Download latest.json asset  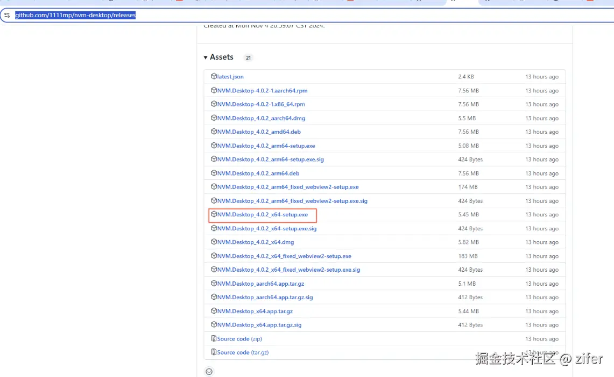tap(230, 77)
